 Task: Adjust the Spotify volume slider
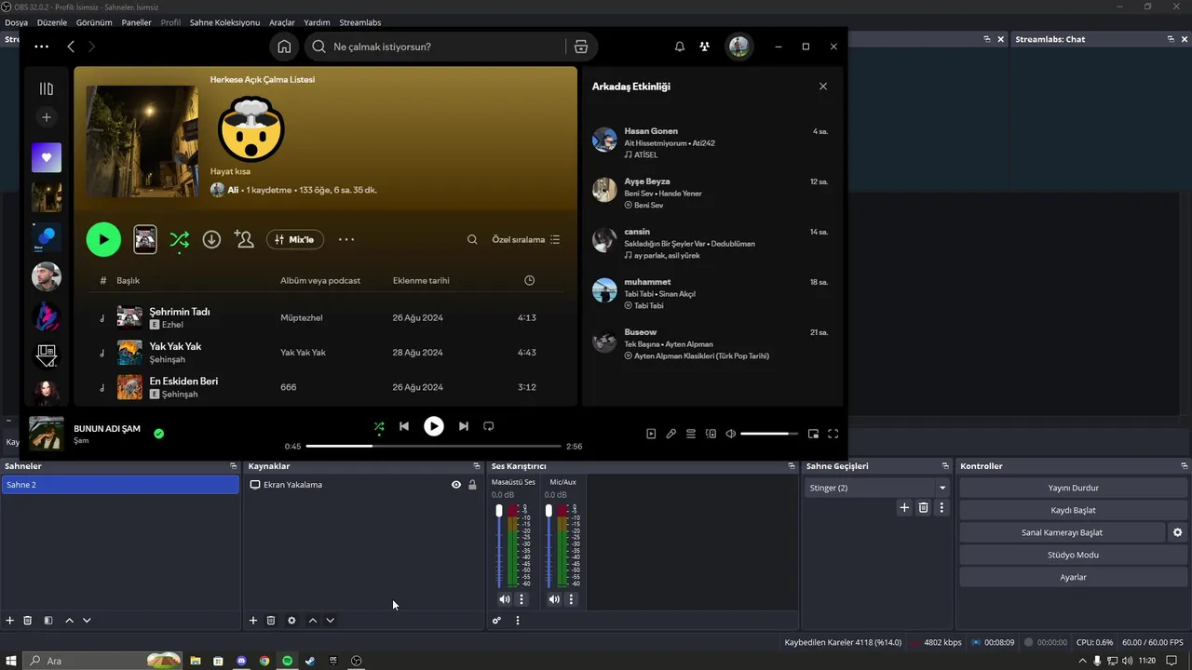(769, 434)
